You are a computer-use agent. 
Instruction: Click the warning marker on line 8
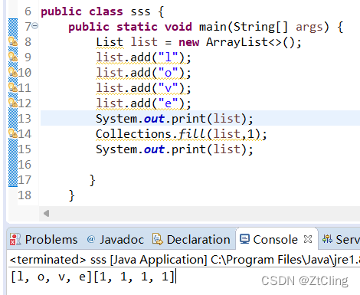click(x=13, y=41)
